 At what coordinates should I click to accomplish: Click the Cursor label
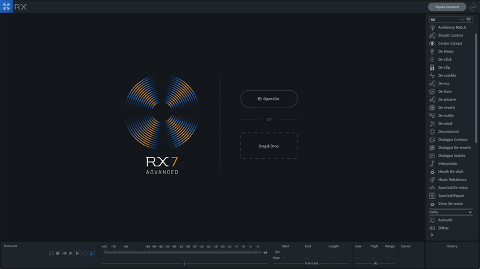[405, 246]
